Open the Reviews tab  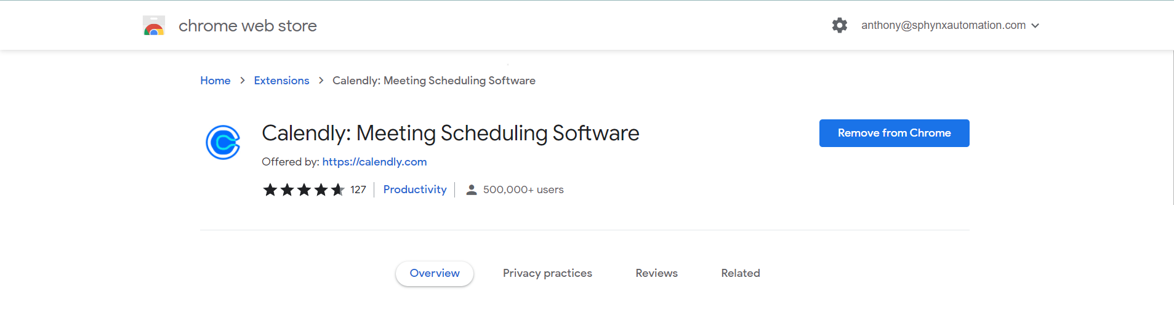click(656, 273)
